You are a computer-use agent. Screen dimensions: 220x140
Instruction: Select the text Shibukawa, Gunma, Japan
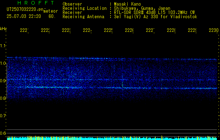tap(142, 8)
